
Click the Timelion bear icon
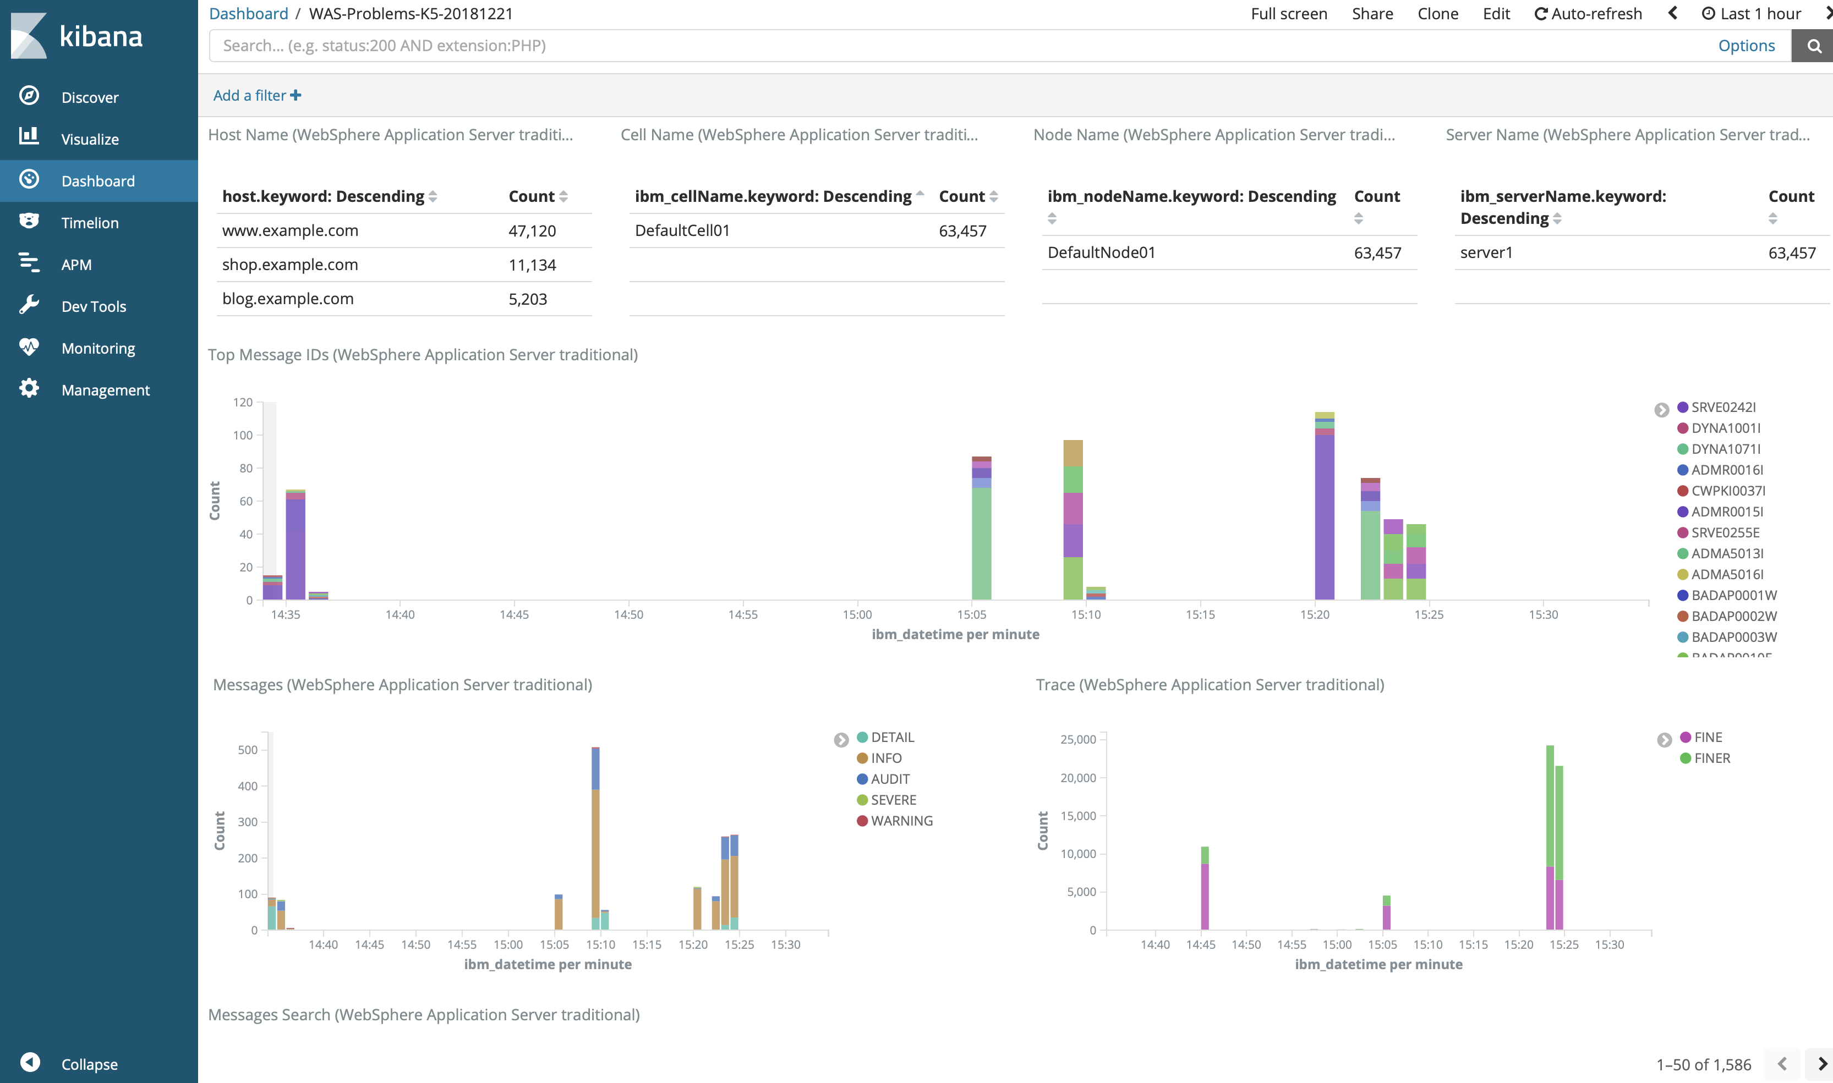[29, 221]
